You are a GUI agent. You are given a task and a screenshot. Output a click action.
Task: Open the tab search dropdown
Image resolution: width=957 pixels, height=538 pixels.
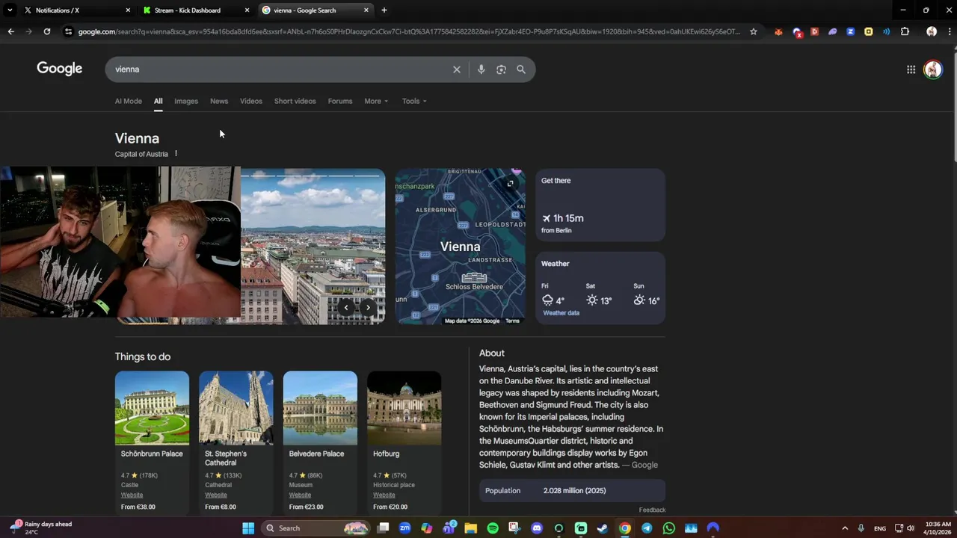click(x=10, y=10)
